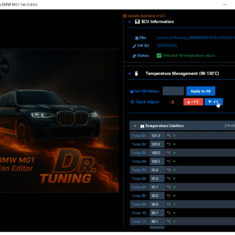Minimize the BMW MG1 Fan Editor window
Viewport: 235px width, 235px height.
pyautogui.click(x=224, y=4)
